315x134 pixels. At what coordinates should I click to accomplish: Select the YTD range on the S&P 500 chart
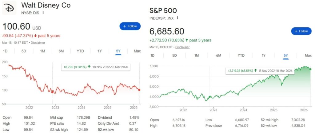pyautogui.click(x=241, y=56)
